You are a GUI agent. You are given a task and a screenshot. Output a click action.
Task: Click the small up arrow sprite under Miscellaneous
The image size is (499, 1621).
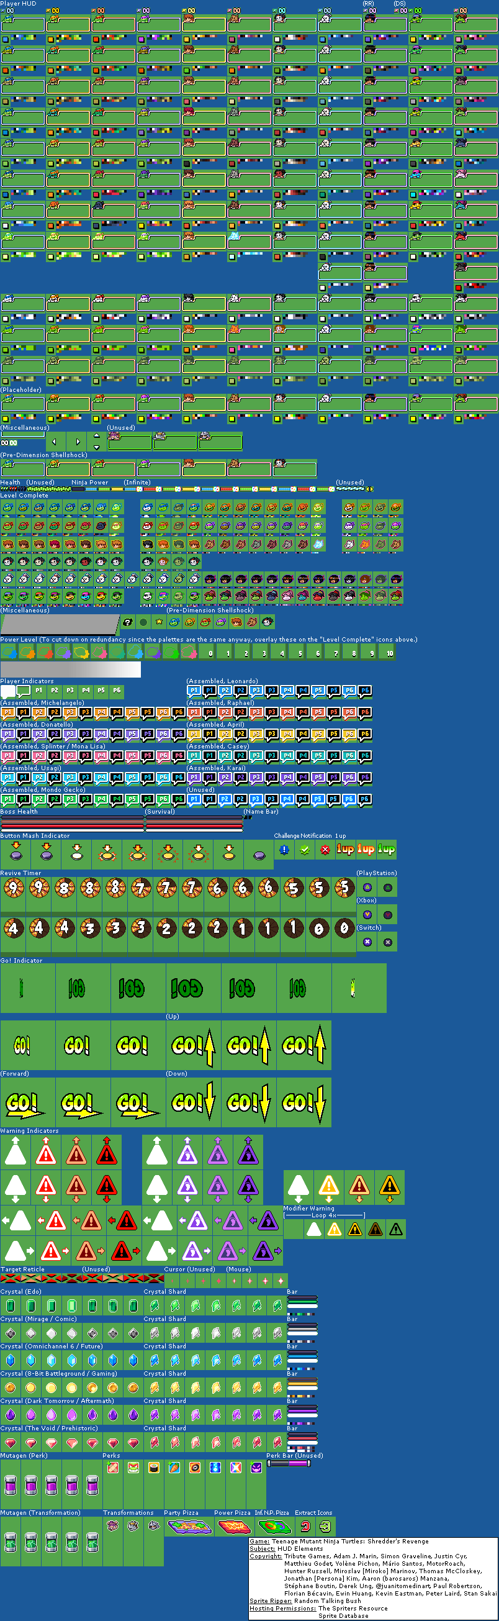[x=96, y=435]
